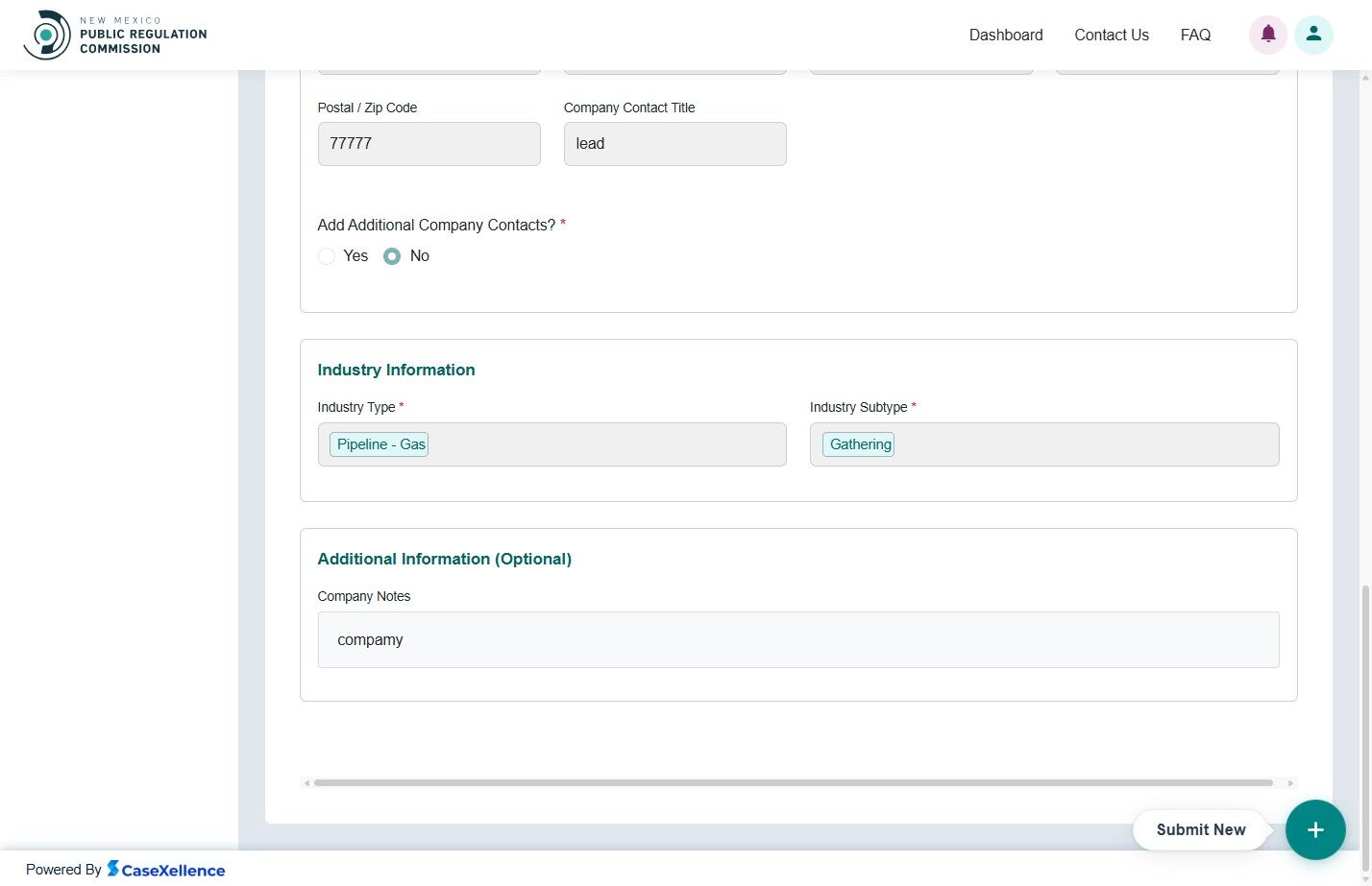This screenshot has width=1372, height=886.
Task: Click the Company Contact Title field
Action: (675, 144)
